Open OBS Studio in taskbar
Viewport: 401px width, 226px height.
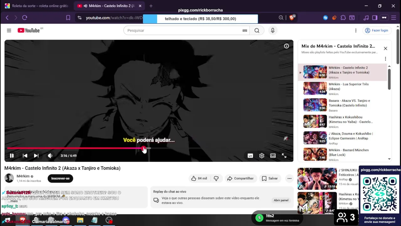pos(109,220)
